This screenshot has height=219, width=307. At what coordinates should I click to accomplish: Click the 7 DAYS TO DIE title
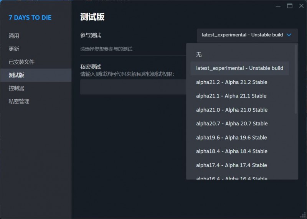click(x=30, y=18)
